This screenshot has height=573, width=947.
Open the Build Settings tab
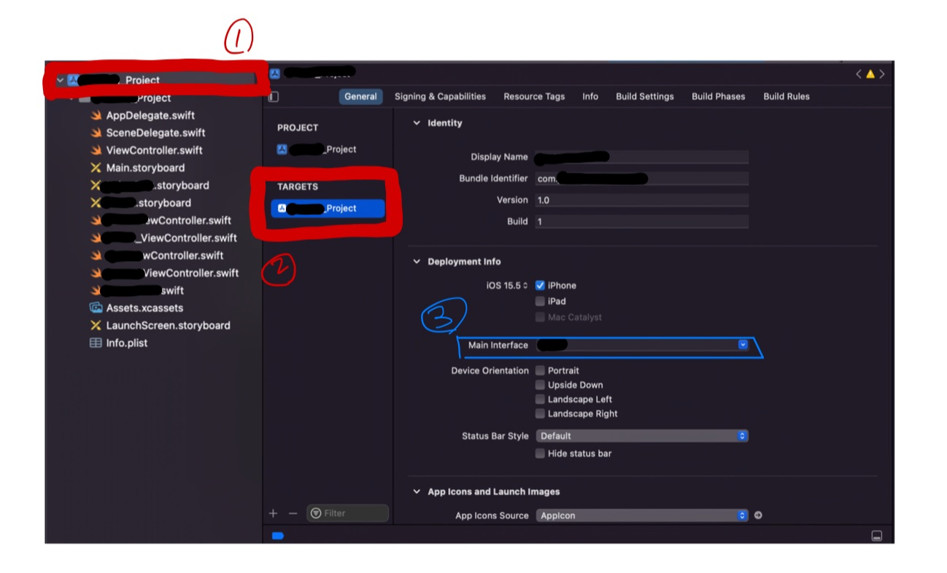(645, 96)
